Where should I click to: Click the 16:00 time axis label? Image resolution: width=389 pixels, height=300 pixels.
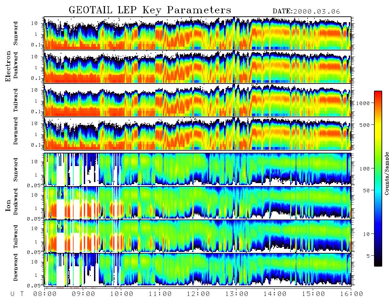coord(352,294)
